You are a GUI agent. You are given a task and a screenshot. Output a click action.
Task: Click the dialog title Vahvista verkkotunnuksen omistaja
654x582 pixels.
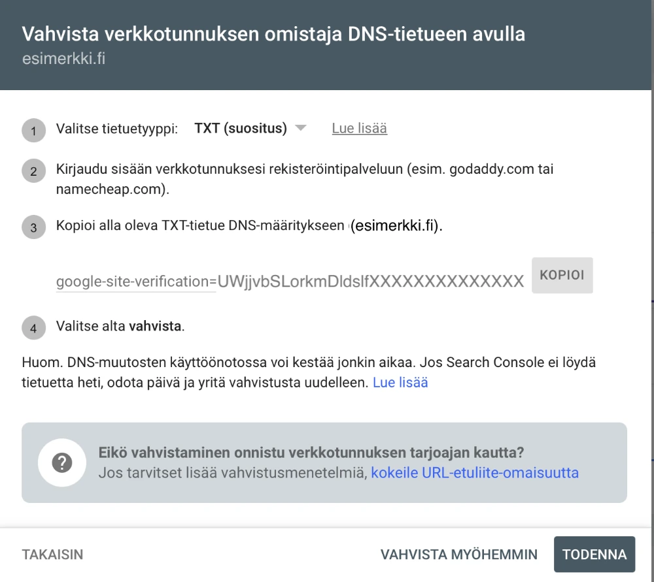[273, 34]
